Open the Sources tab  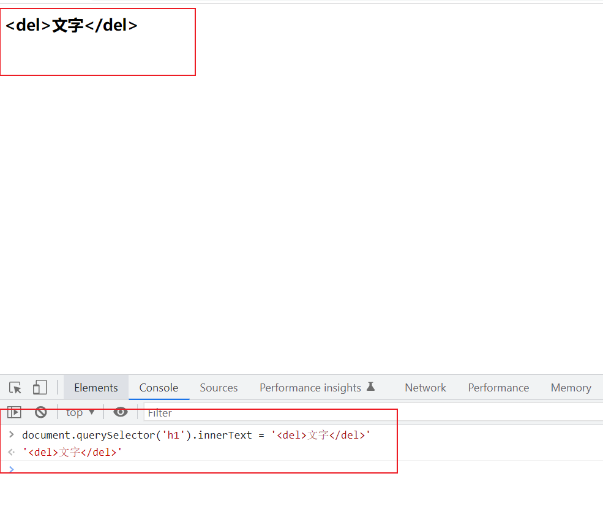(x=219, y=388)
